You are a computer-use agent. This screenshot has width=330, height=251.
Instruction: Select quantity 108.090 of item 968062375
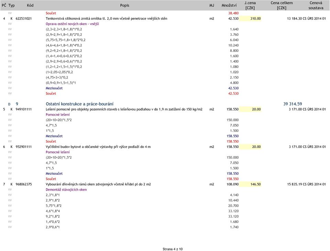(233, 184)
